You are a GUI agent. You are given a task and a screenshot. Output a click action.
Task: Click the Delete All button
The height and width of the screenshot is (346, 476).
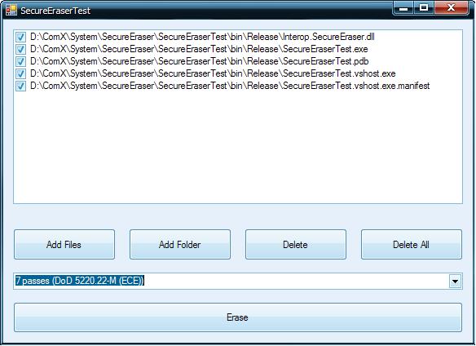pyautogui.click(x=412, y=245)
